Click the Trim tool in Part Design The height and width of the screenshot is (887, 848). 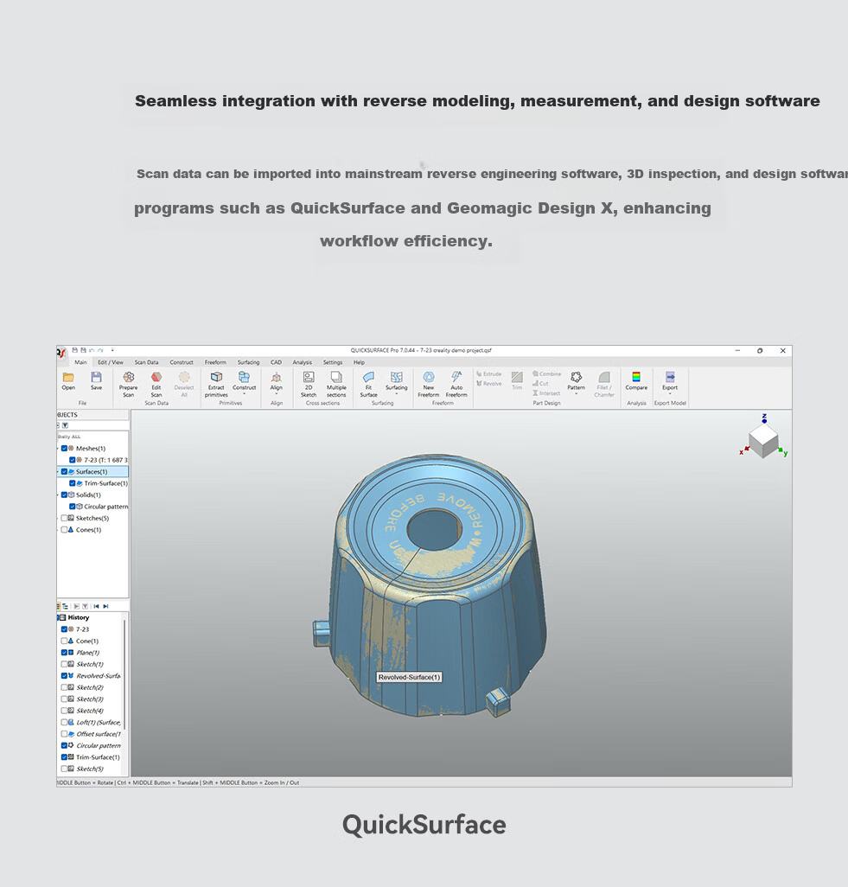click(x=517, y=380)
